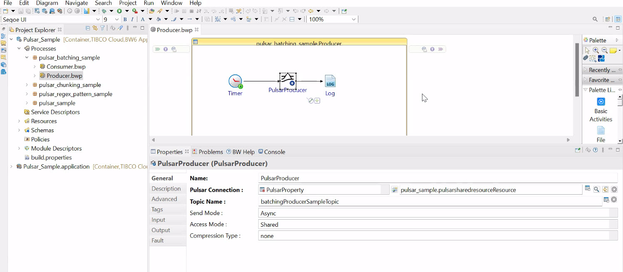
Task: Click the Basic Activities palette icon
Action: (x=601, y=102)
